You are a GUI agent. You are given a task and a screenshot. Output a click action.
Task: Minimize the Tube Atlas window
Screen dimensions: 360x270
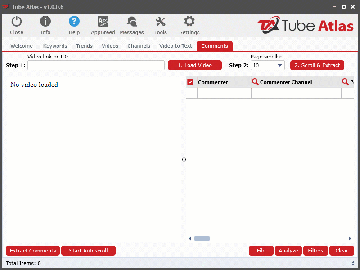[x=334, y=7]
